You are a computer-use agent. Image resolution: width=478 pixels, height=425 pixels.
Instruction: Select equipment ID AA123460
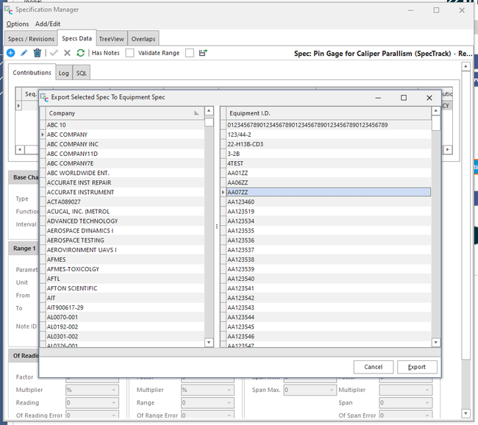pos(328,201)
